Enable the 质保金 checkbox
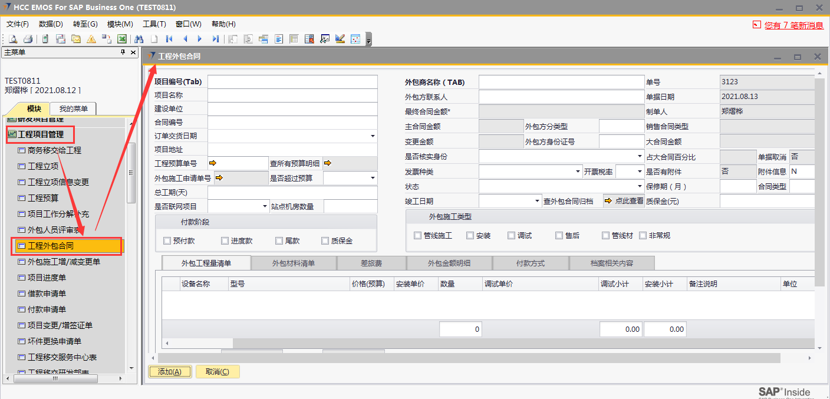Image resolution: width=830 pixels, height=399 pixels. (x=325, y=240)
